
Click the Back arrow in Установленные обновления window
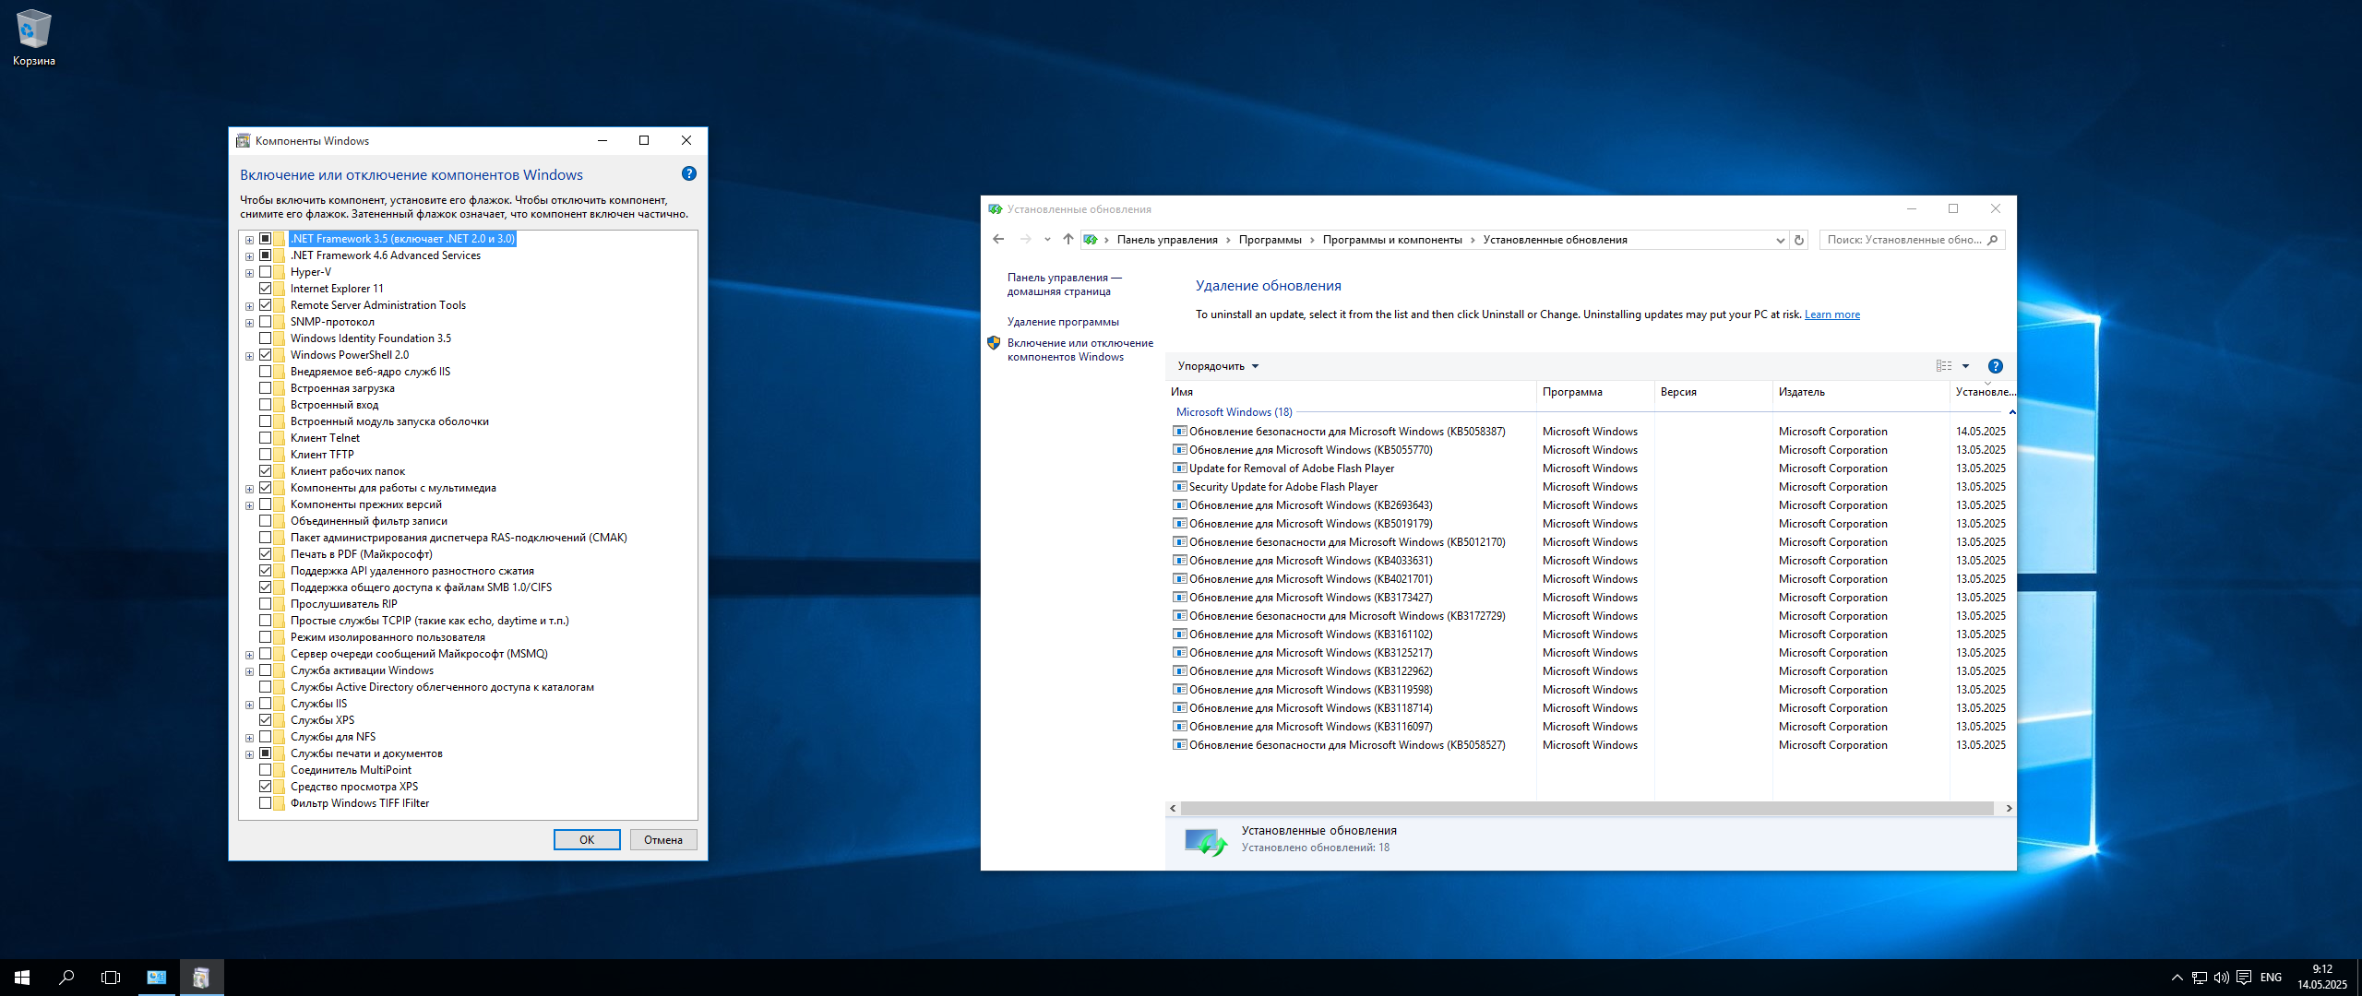998,240
